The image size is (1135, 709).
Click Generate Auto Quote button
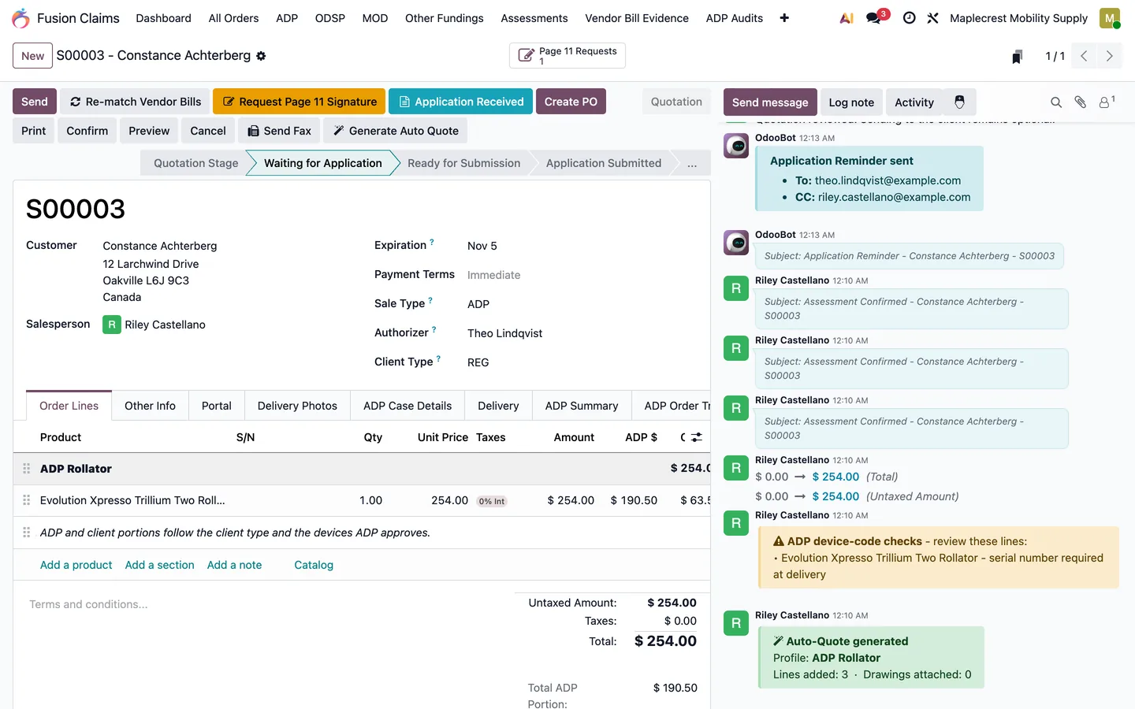tap(395, 131)
